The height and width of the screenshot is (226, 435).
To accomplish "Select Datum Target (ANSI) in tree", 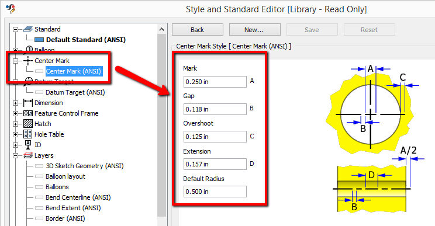I will tap(75, 92).
